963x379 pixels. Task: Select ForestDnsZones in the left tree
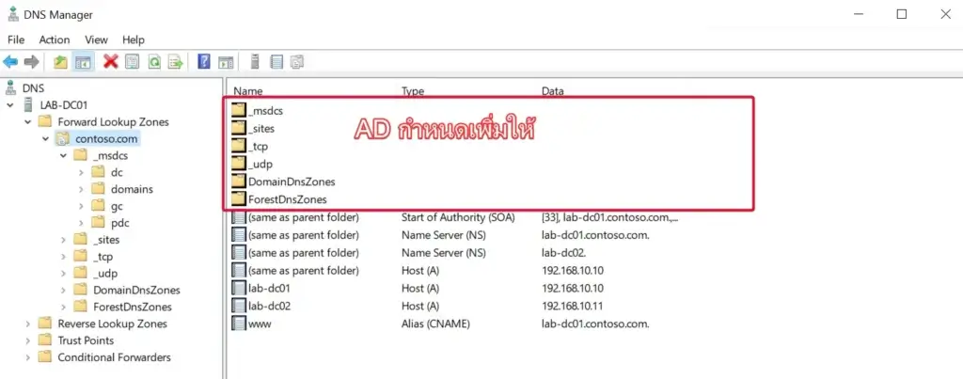point(131,307)
